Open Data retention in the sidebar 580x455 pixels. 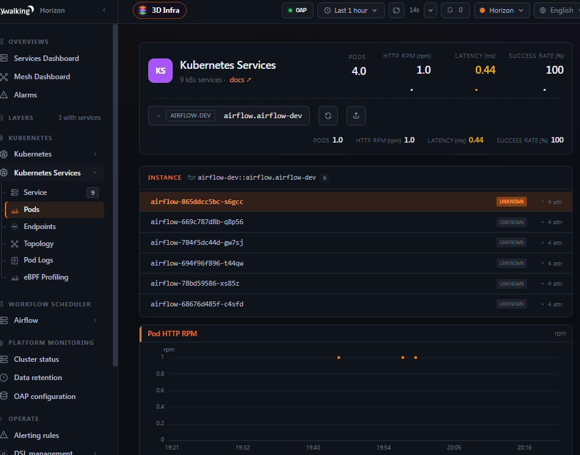click(38, 378)
